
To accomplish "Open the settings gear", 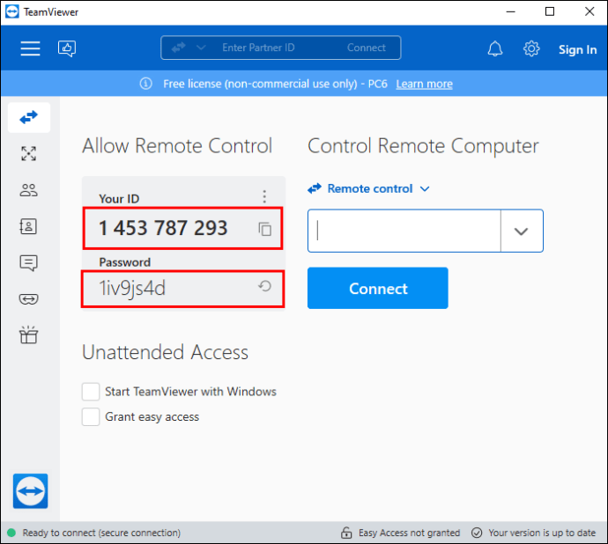I will (531, 49).
